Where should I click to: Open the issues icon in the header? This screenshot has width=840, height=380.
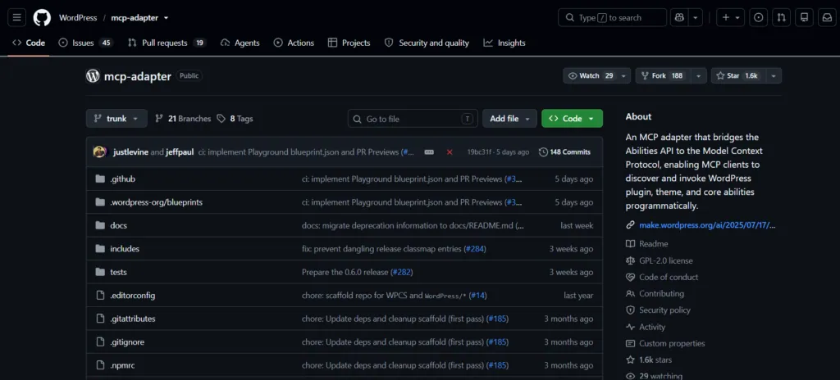tap(758, 18)
